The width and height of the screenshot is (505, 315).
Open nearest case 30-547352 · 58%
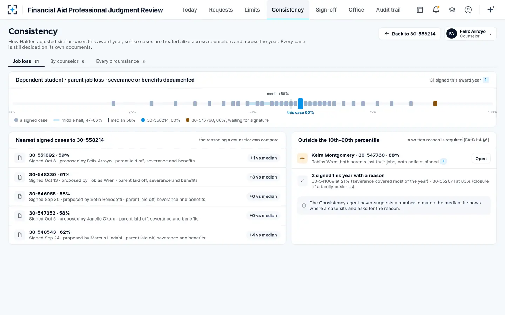[x=147, y=216]
